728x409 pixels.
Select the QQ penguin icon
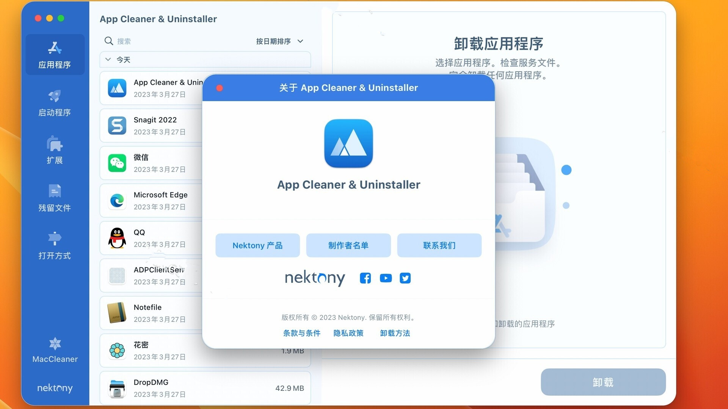tap(117, 238)
